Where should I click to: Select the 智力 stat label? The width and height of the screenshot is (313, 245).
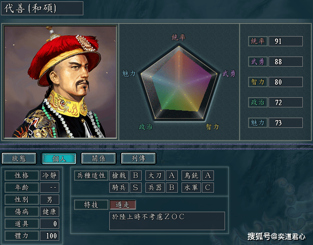pos(258,82)
